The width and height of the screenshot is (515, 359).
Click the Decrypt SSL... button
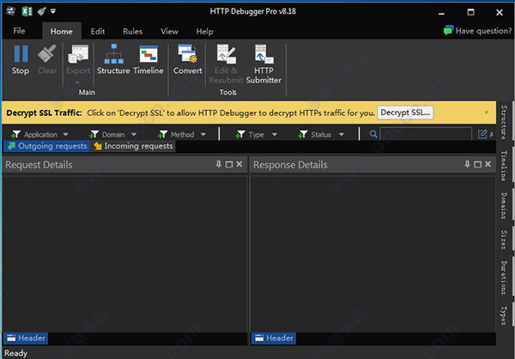pyautogui.click(x=405, y=113)
